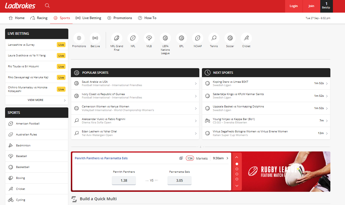Open the Promotions nav tab
Screen dimensions: 345x205
[120, 18]
